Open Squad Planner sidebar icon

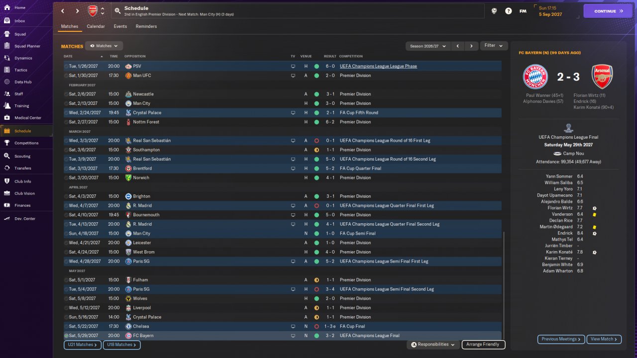click(7, 46)
